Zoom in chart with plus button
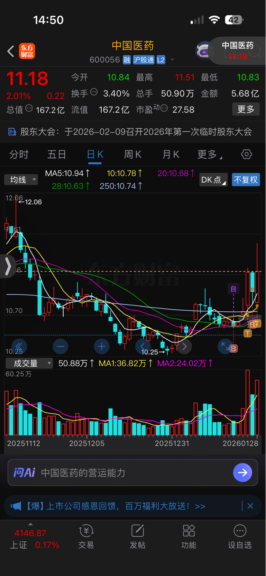This screenshot has height=576, width=266. 102,346
